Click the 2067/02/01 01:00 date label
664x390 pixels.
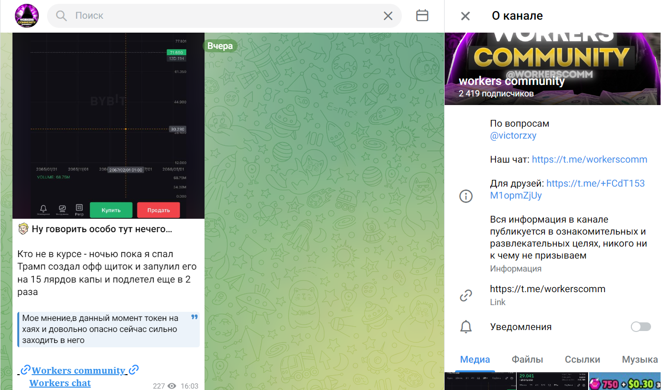(x=125, y=170)
